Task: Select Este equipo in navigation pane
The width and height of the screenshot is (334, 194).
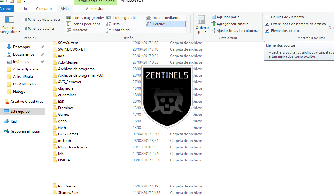Action: (23, 111)
